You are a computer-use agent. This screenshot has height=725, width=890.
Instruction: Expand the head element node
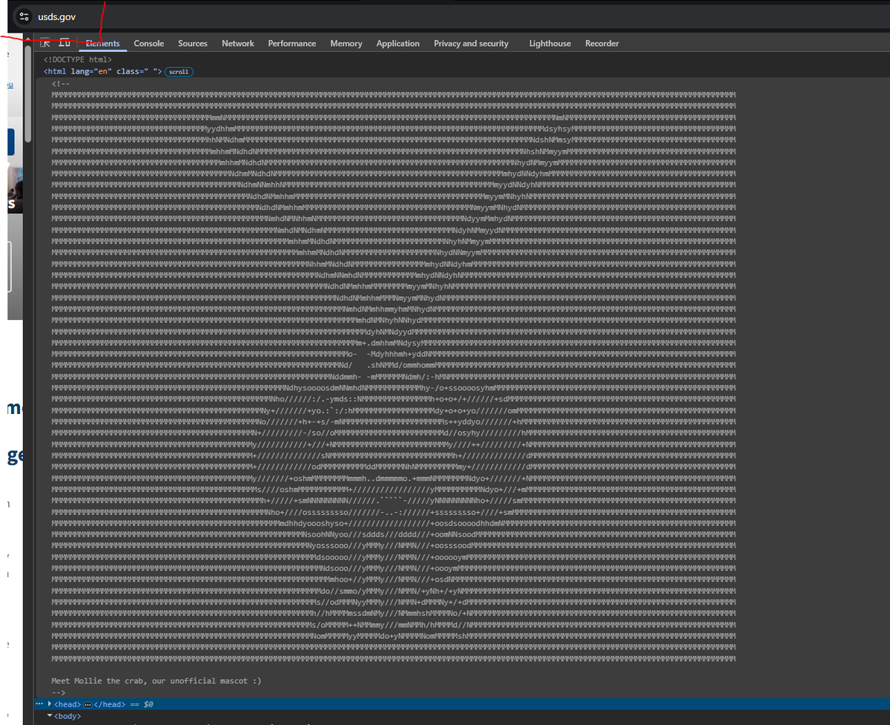pos(50,704)
